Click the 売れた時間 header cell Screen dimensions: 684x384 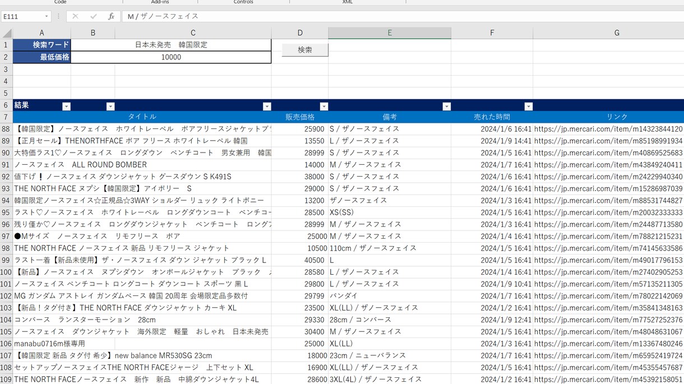[492, 117]
